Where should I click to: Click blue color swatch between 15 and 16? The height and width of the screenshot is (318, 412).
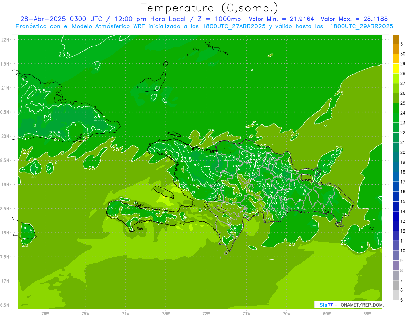point(396,197)
